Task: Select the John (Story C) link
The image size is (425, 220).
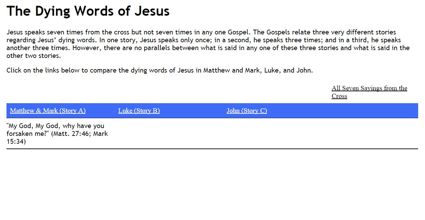Action: pos(247,111)
